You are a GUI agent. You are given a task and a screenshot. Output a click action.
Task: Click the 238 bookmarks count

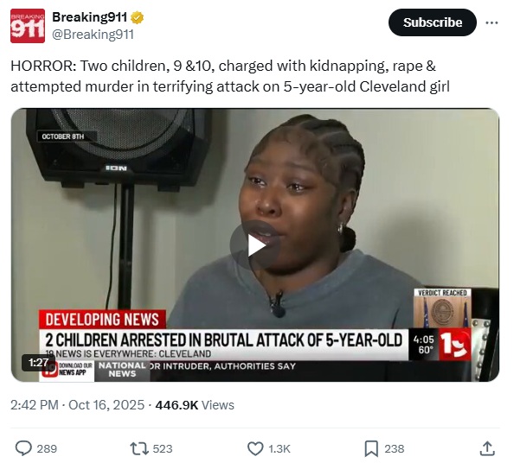pyautogui.click(x=395, y=448)
